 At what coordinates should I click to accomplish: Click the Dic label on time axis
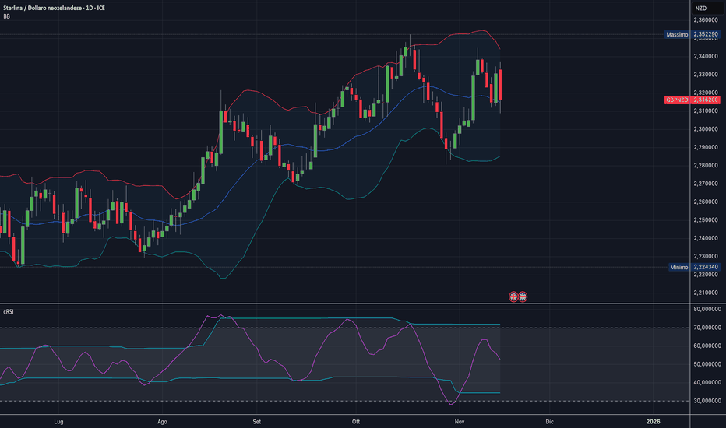pyautogui.click(x=549, y=422)
